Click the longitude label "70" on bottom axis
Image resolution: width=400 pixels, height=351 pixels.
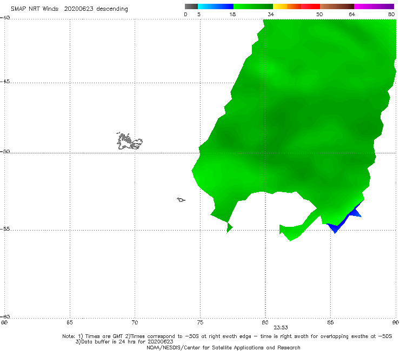135,322
